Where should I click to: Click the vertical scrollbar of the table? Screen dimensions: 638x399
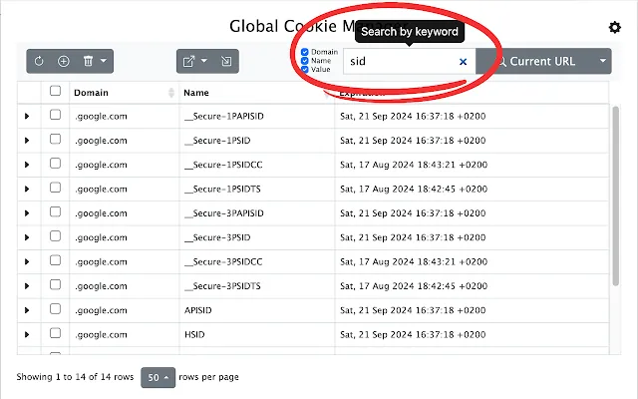click(x=615, y=196)
